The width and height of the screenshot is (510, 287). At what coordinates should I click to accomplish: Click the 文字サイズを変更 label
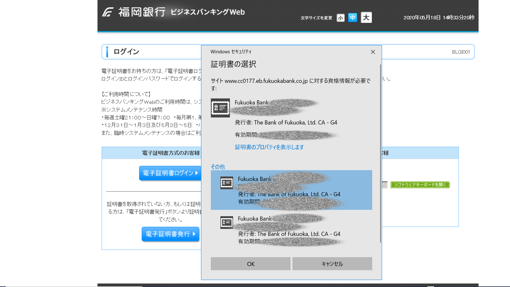(316, 18)
